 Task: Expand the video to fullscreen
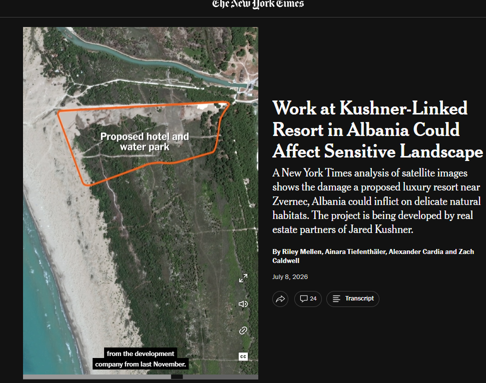243,278
